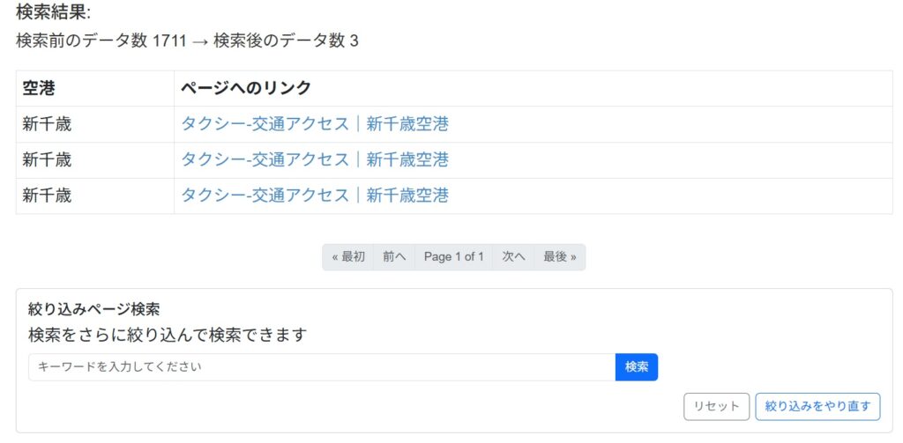
Task: Go to first page with « 最初
Action: point(348,257)
